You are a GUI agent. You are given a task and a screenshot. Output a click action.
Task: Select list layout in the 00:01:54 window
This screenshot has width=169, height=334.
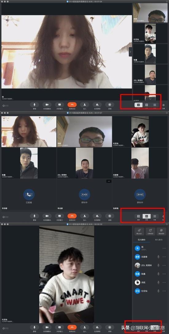[155, 105]
